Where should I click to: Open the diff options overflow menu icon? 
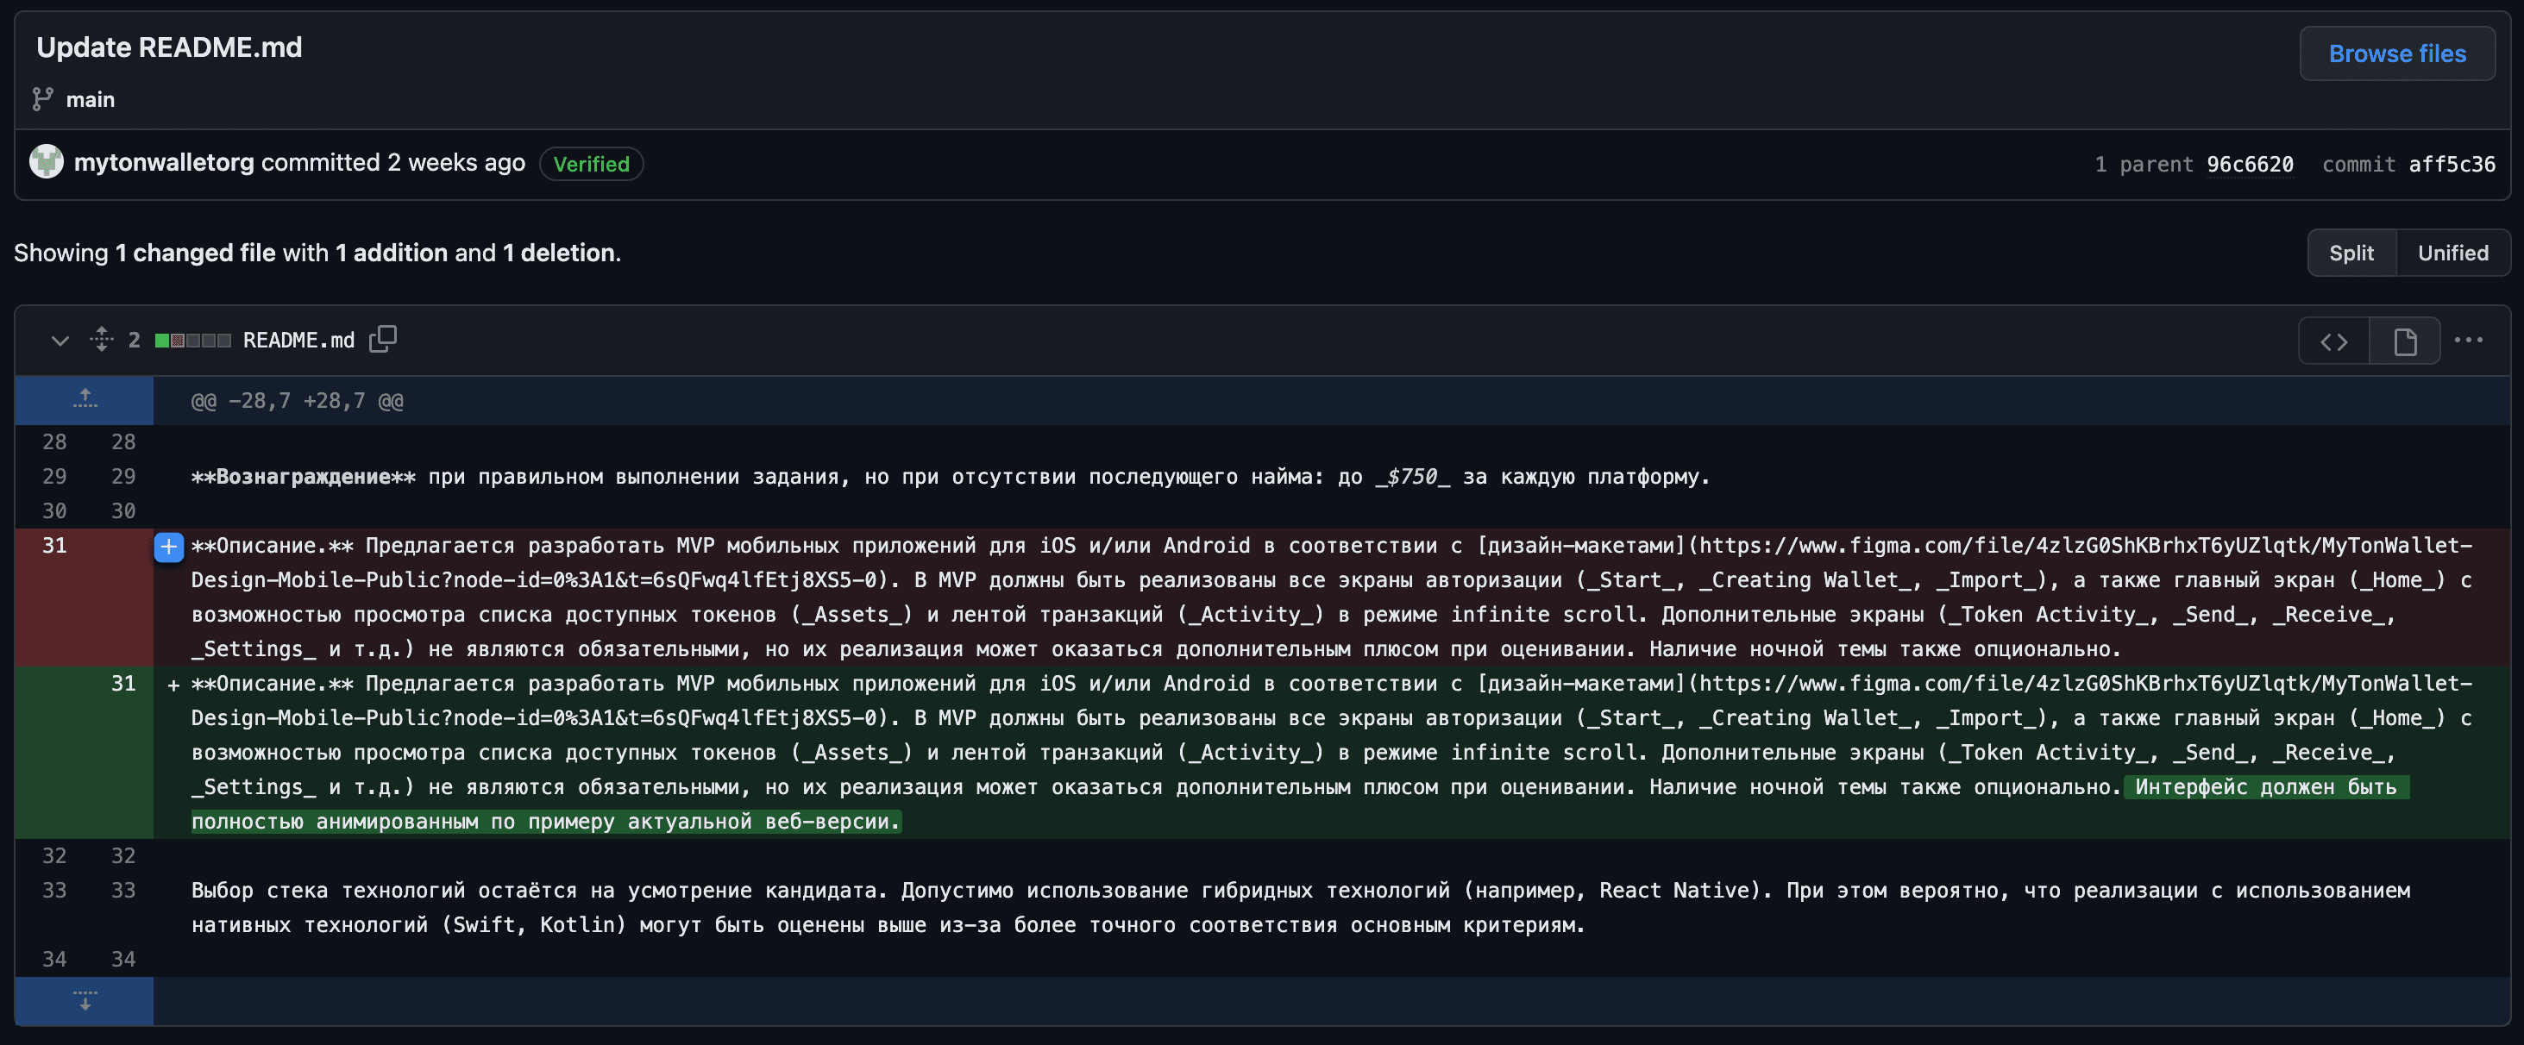click(x=2471, y=338)
